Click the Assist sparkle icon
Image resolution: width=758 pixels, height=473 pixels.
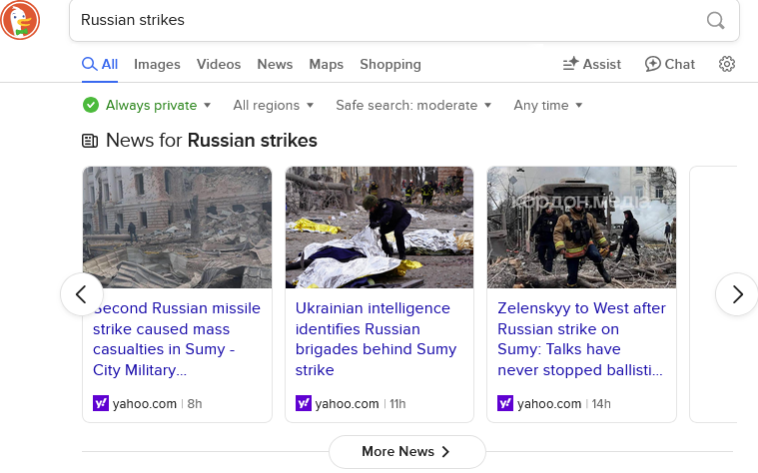coord(571,64)
